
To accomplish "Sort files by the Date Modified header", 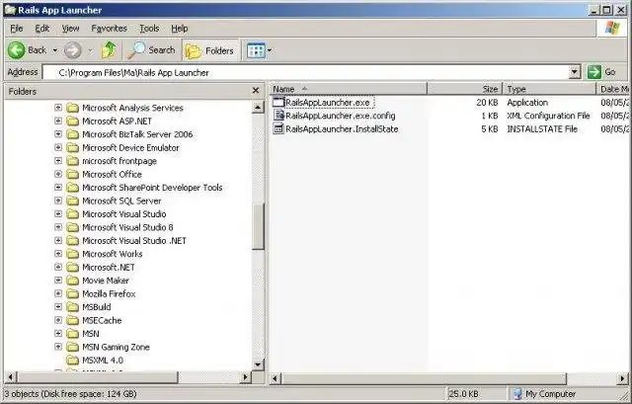I will click(612, 89).
